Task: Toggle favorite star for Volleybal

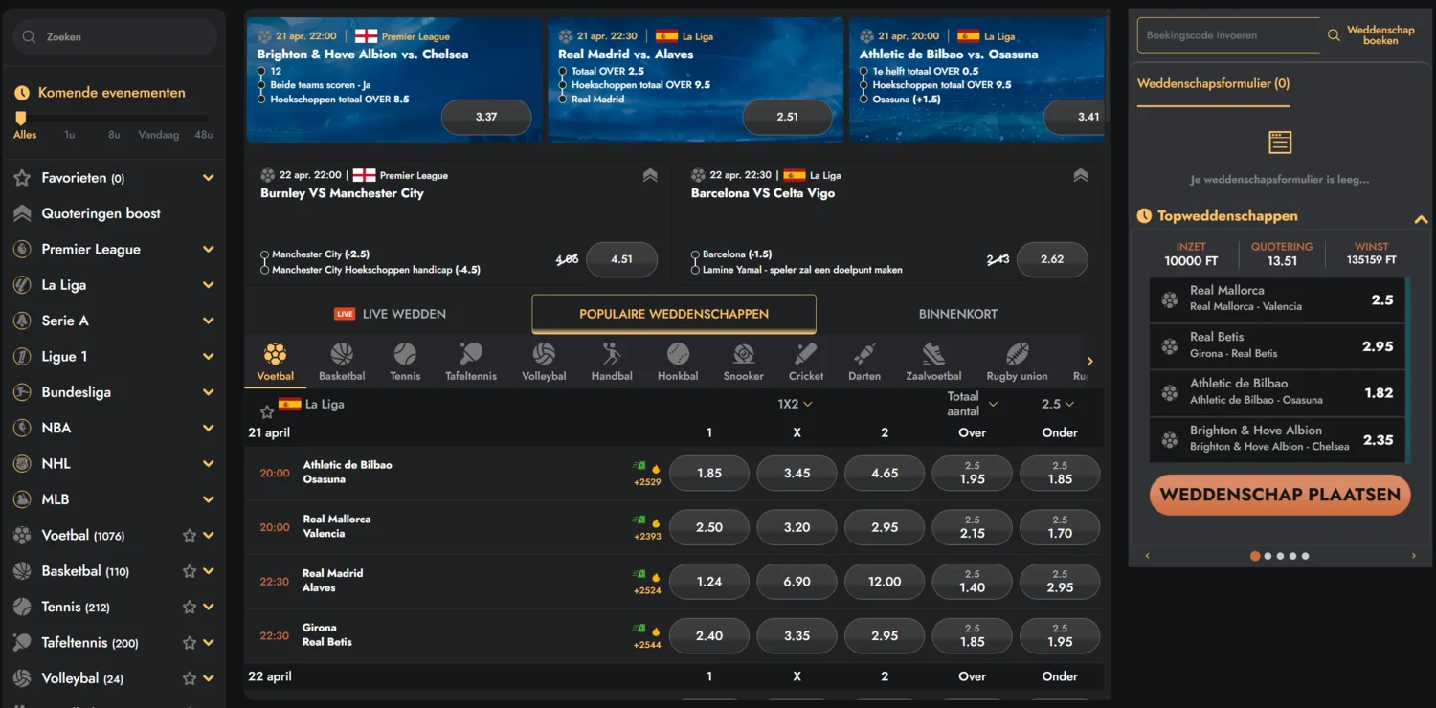Action: coord(190,678)
